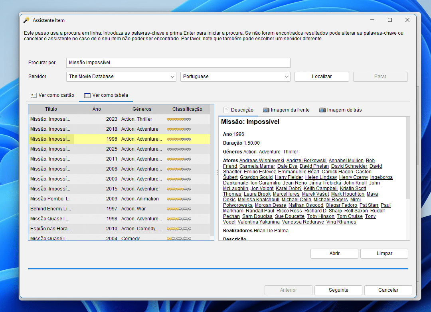Click the panel splitter handle between panes
The height and width of the screenshot is (312, 431).
[217, 172]
